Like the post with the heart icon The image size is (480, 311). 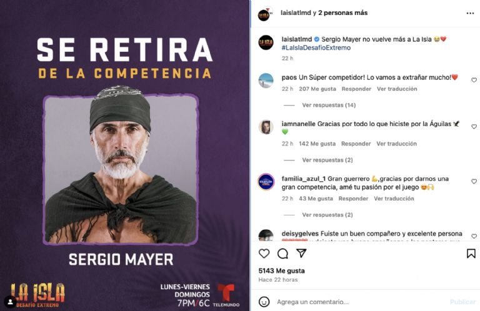[264, 254]
